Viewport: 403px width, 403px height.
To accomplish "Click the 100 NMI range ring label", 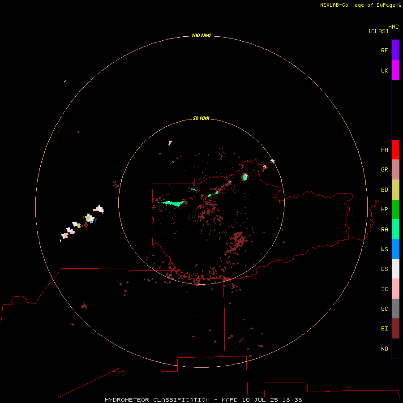I will pyautogui.click(x=201, y=35).
